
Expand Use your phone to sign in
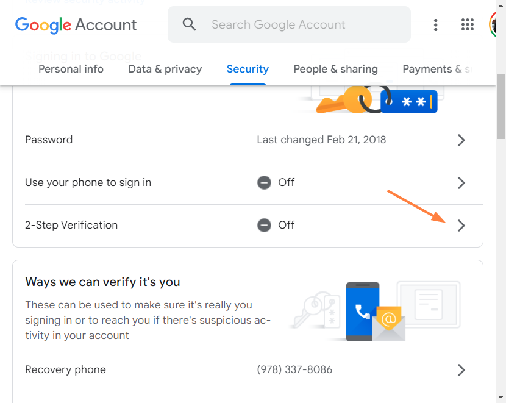[x=461, y=183]
